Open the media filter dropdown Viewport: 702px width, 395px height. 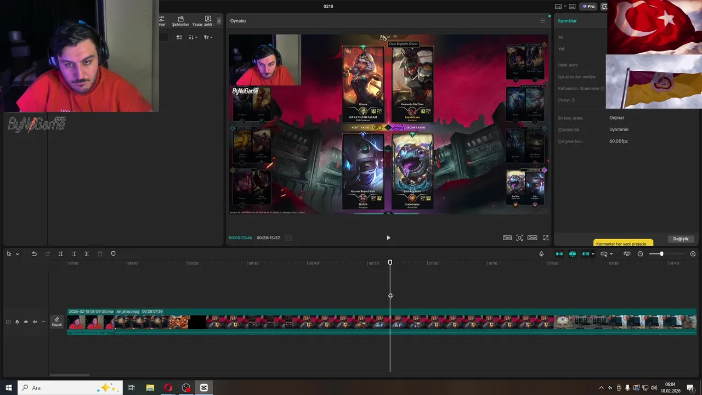pyautogui.click(x=208, y=37)
